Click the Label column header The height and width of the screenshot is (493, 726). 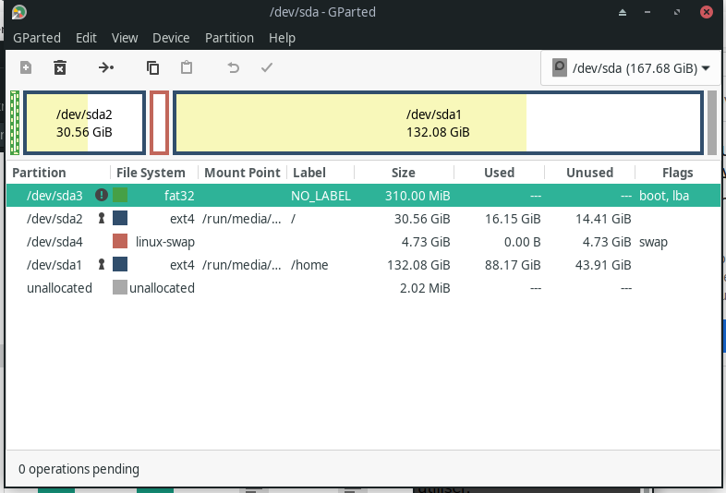tap(321, 173)
